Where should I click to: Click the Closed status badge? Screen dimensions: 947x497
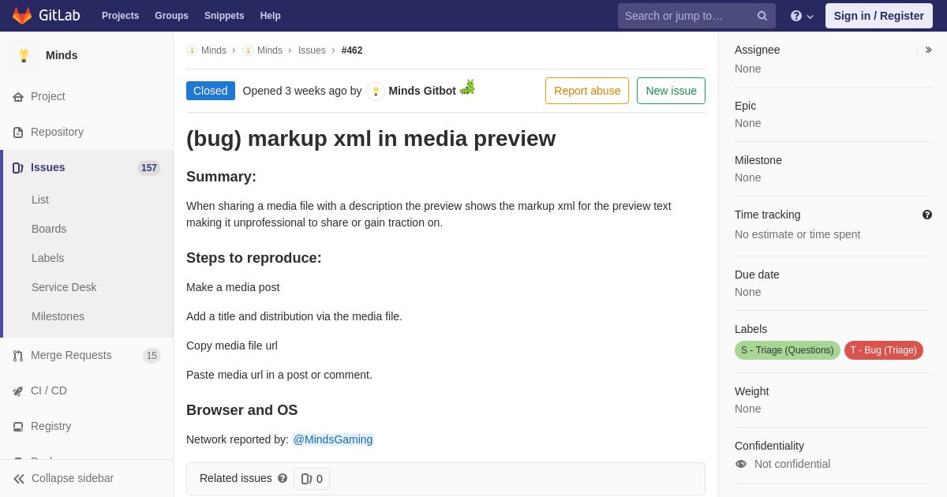pyautogui.click(x=211, y=91)
